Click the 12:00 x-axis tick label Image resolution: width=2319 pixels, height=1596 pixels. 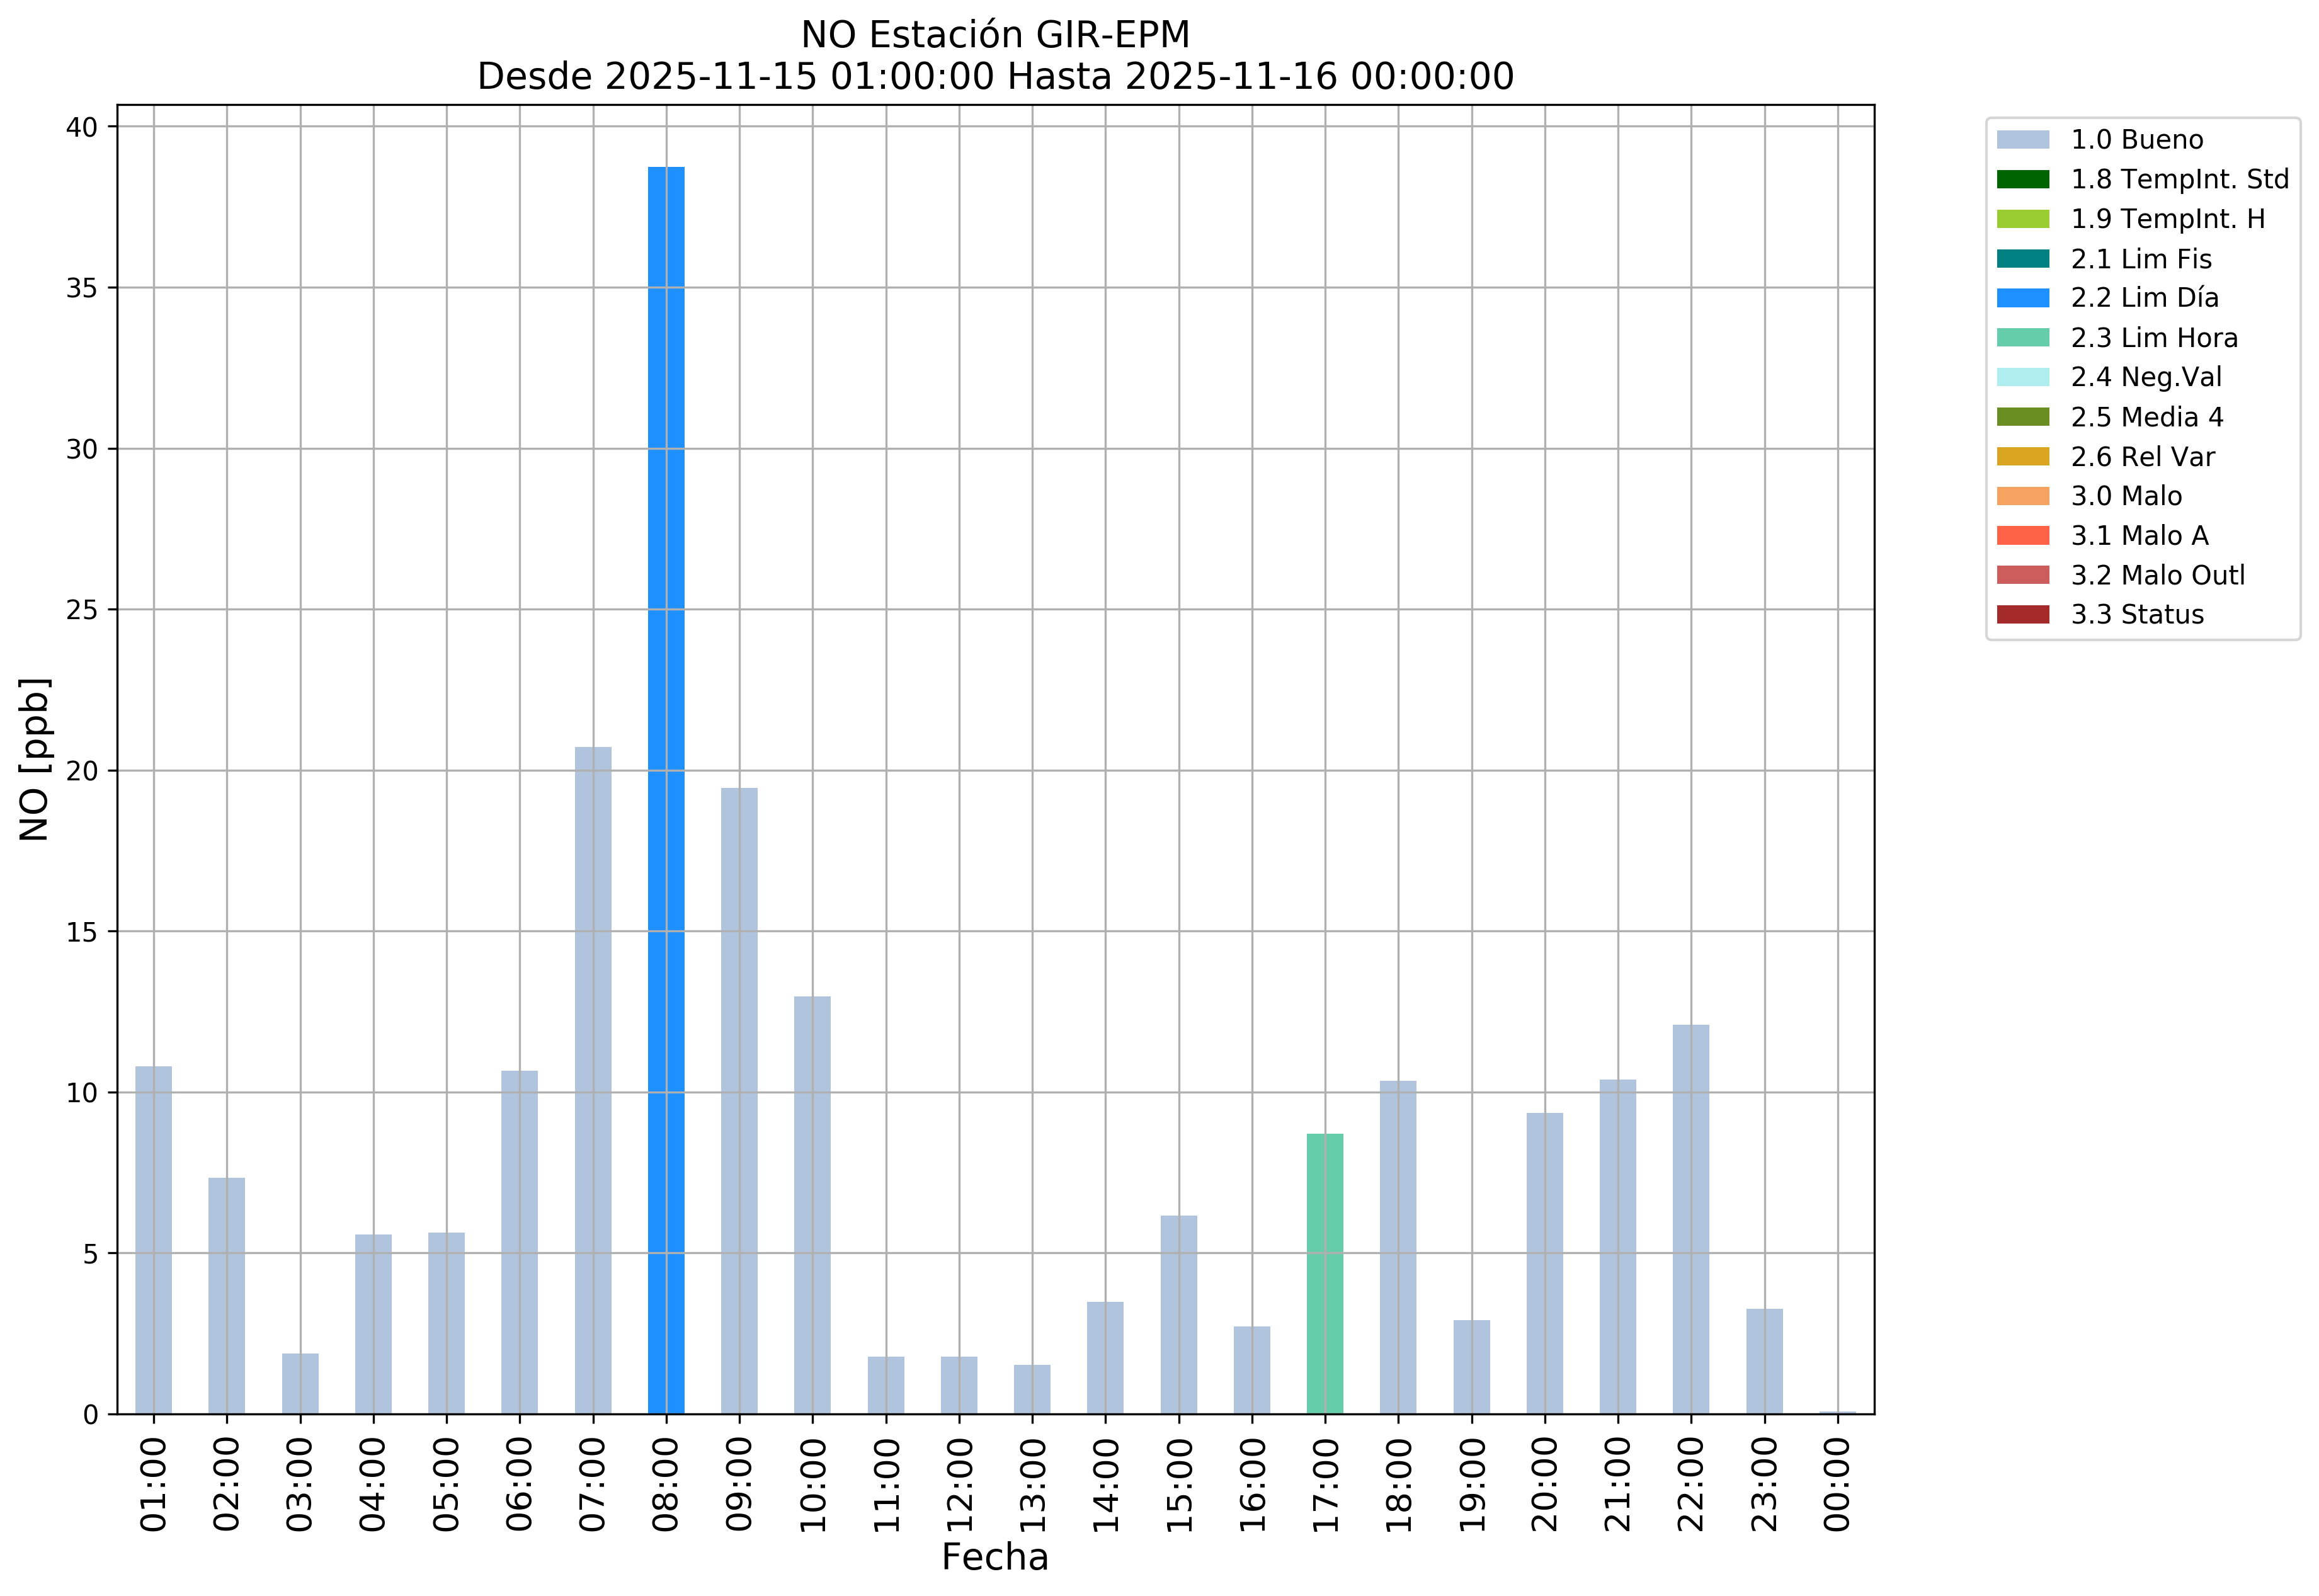pyautogui.click(x=959, y=1485)
